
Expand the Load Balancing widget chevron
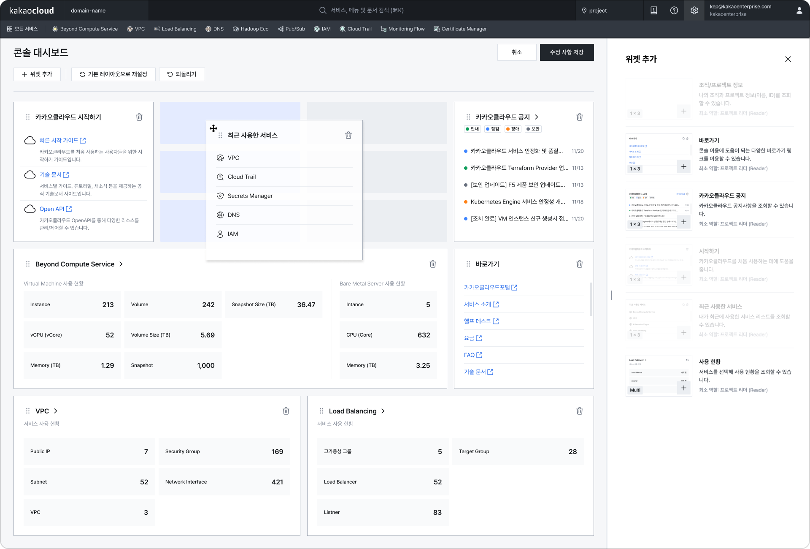tap(383, 411)
